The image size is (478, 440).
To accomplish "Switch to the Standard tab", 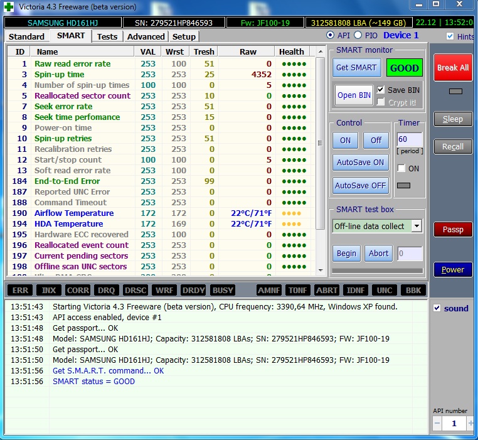I will point(26,36).
